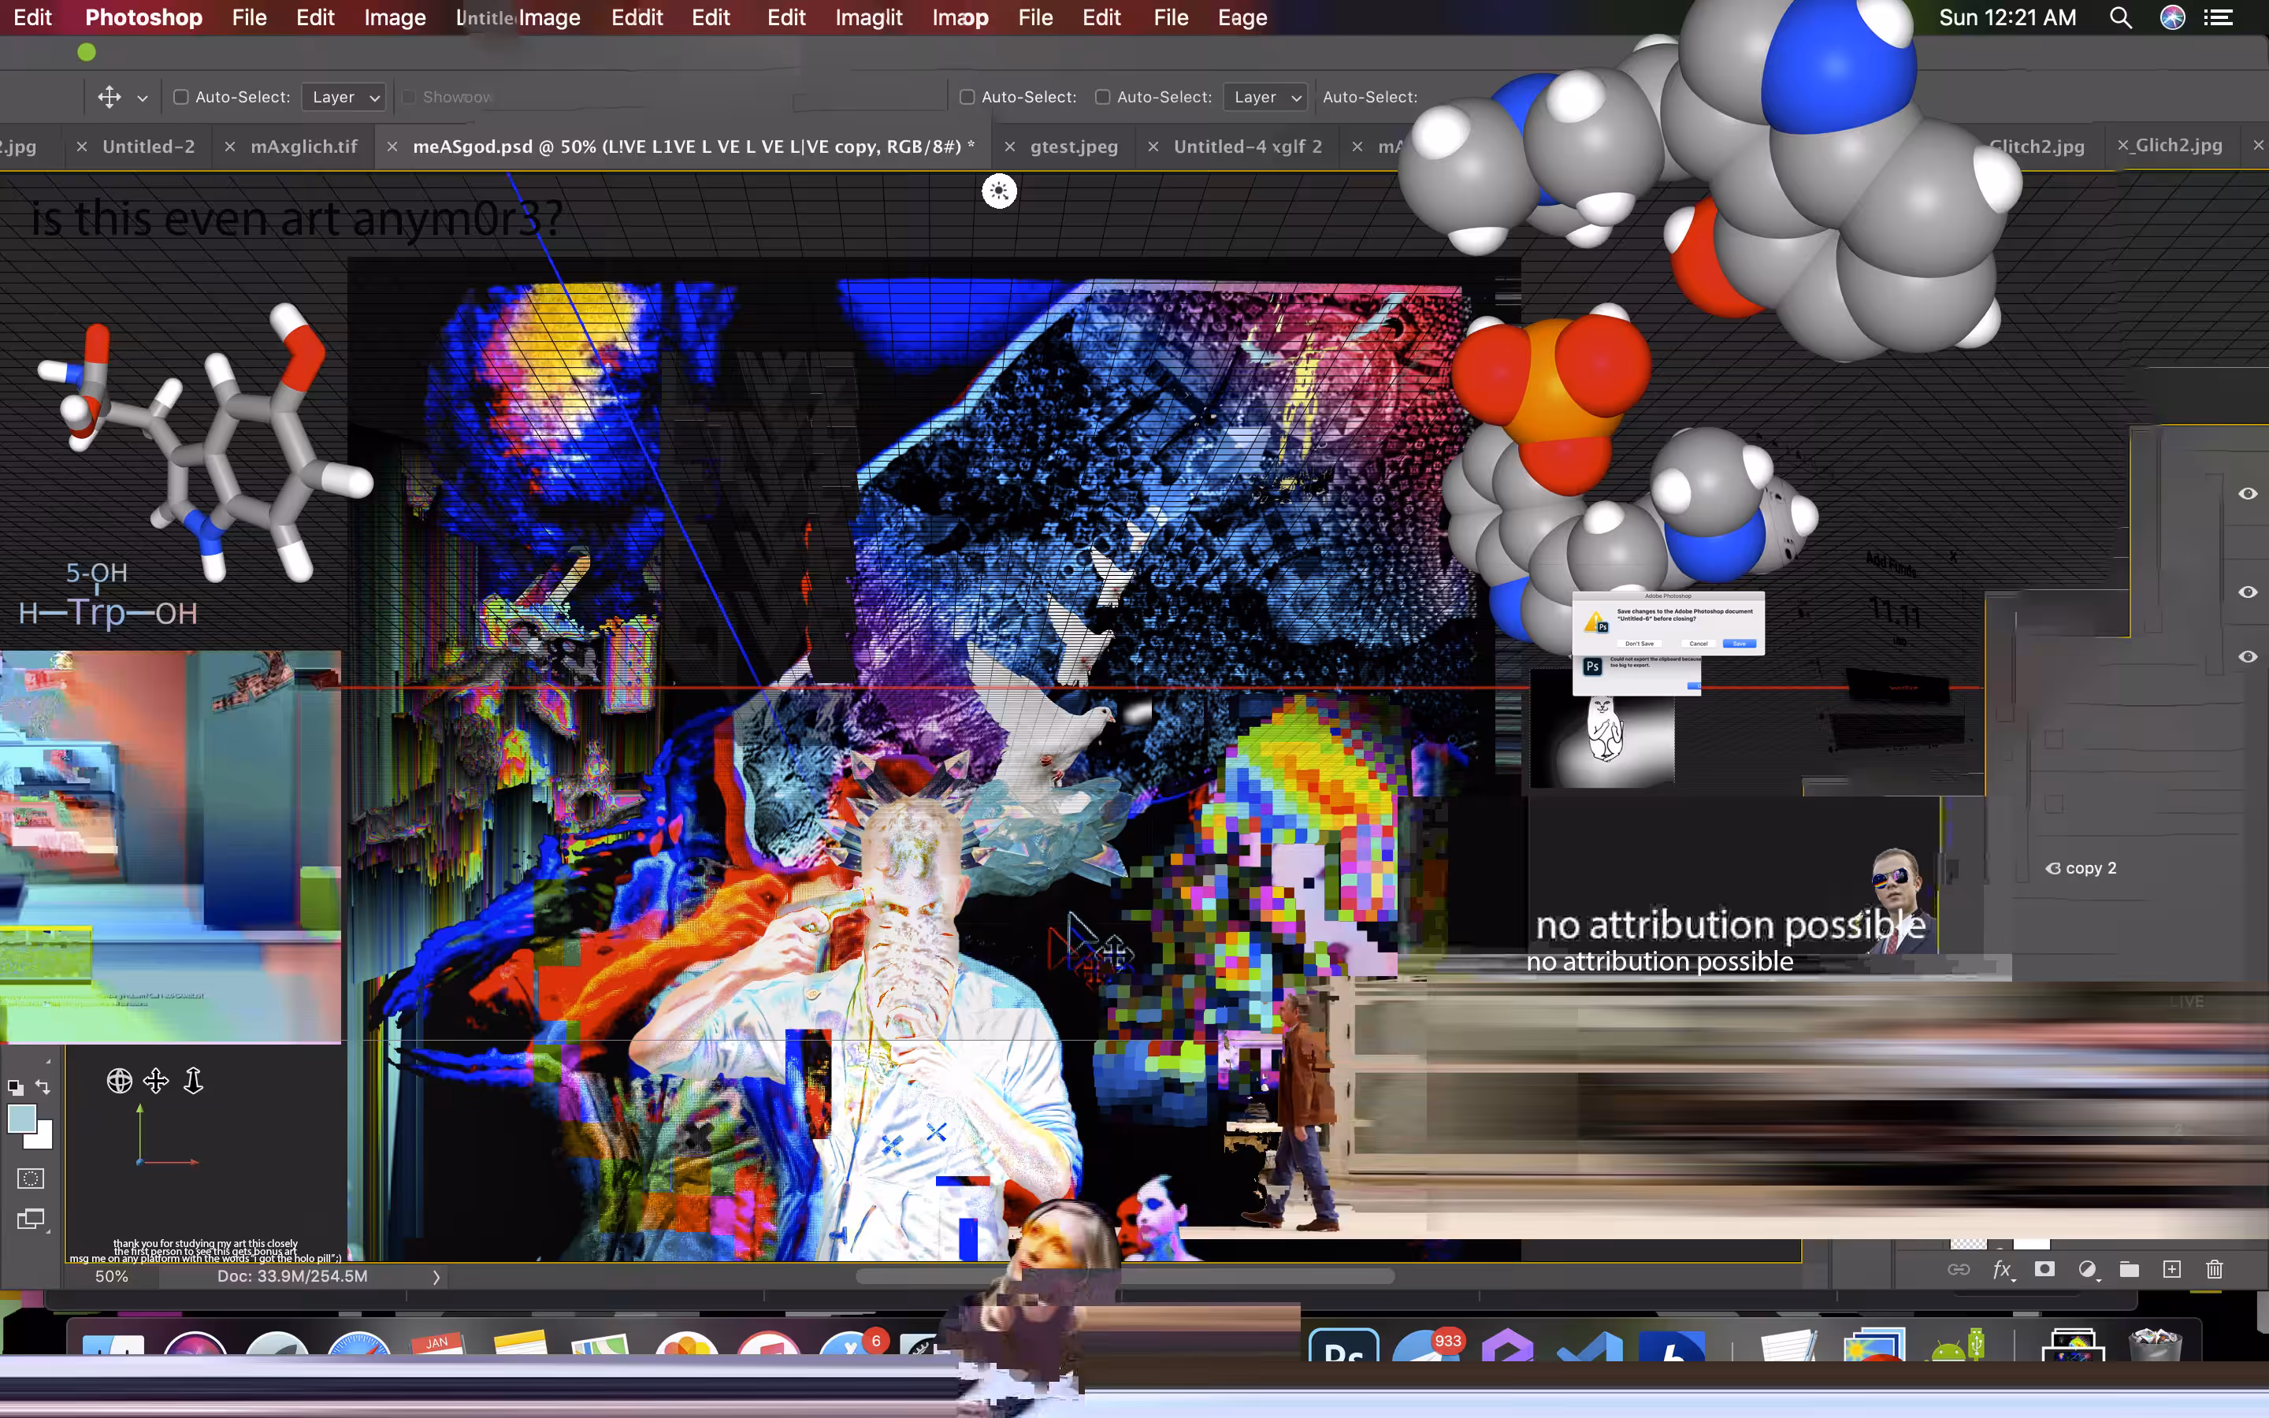Expand status bar info arrow
The width and height of the screenshot is (2269, 1418).
click(x=436, y=1276)
